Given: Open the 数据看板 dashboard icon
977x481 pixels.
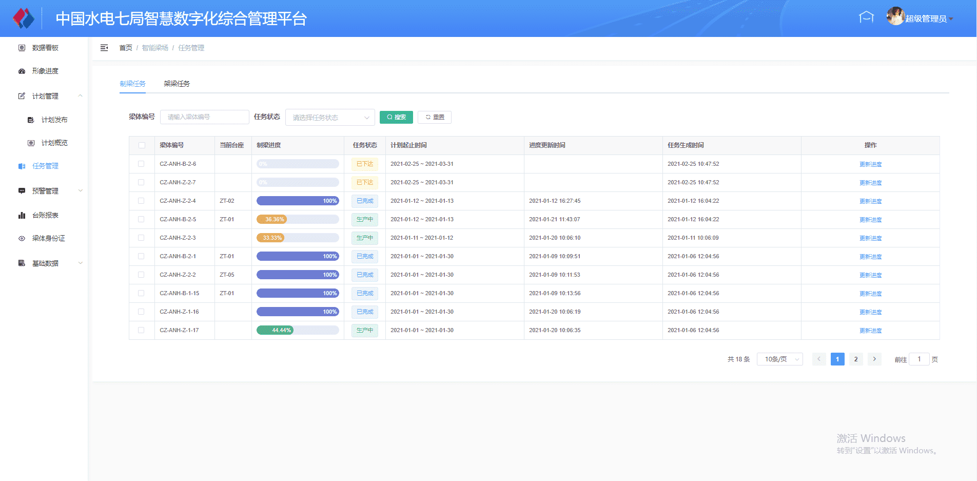Looking at the screenshot, I should pyautogui.click(x=22, y=48).
